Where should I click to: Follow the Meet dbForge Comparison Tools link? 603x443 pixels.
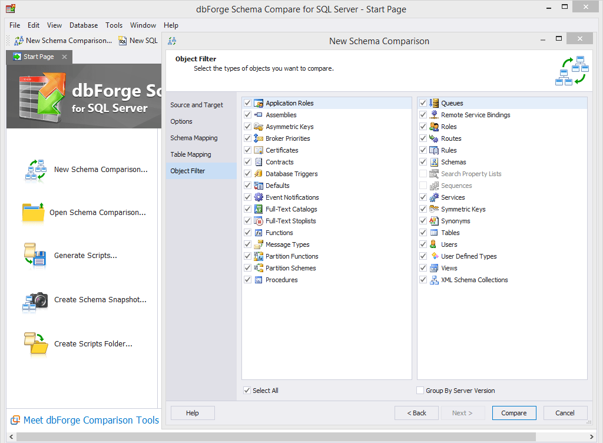tap(91, 420)
